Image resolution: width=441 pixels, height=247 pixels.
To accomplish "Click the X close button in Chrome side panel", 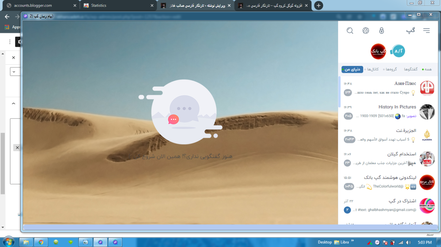I will coord(13,57).
